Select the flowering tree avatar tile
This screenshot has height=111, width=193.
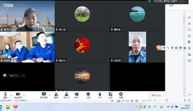tap(82, 16)
